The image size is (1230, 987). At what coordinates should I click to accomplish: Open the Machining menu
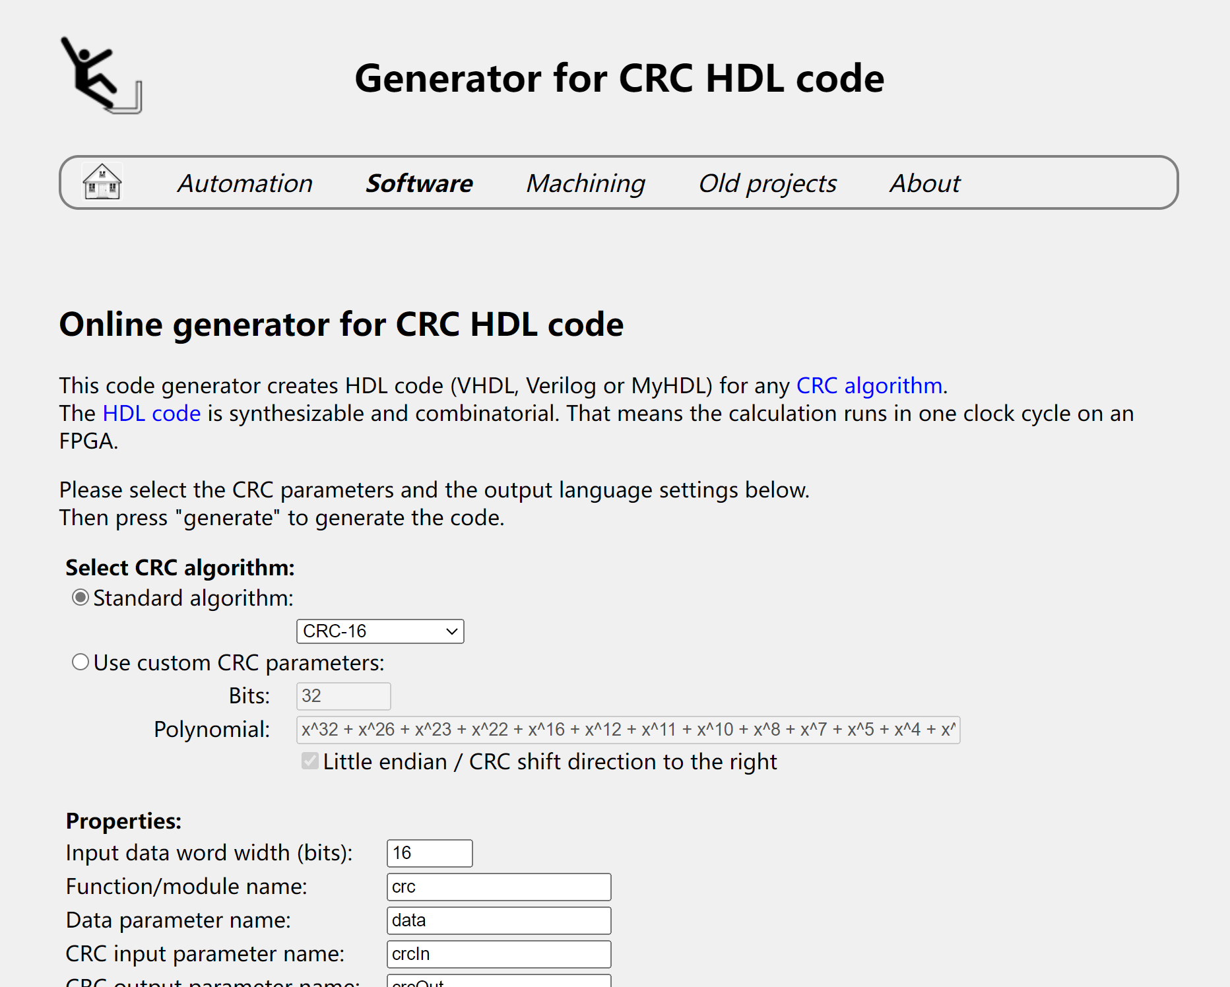(x=585, y=183)
